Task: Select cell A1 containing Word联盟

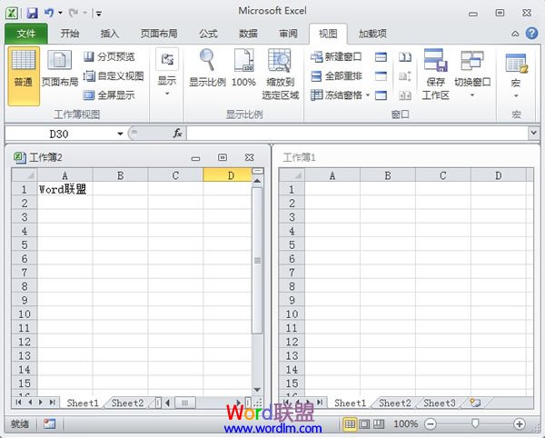Action: point(64,189)
